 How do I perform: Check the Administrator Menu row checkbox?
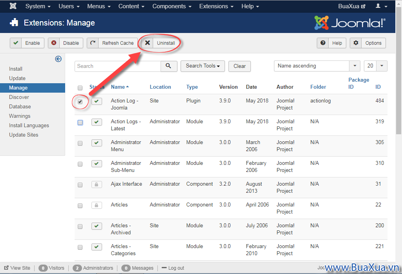point(80,143)
